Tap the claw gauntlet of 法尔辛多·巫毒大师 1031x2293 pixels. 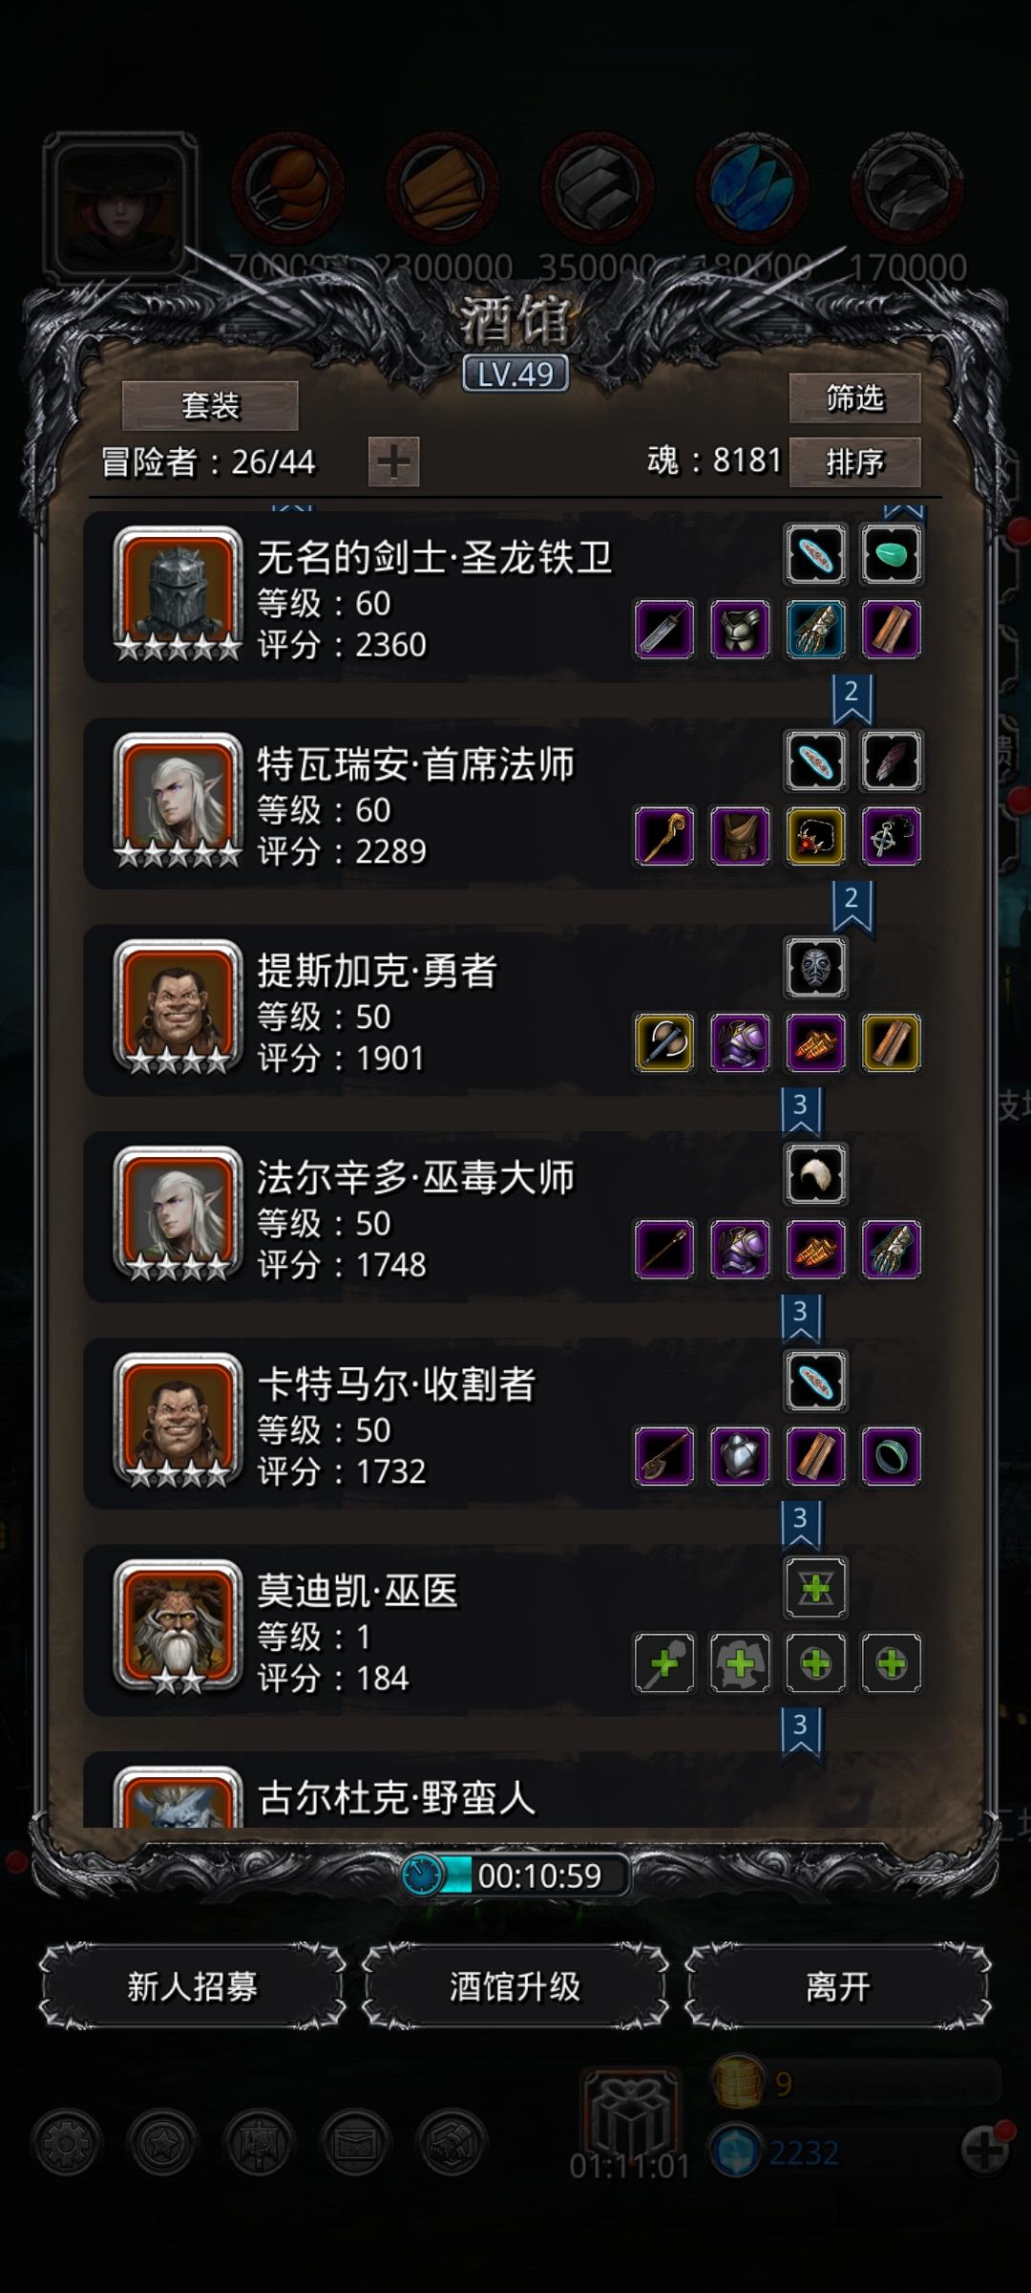click(x=892, y=1249)
